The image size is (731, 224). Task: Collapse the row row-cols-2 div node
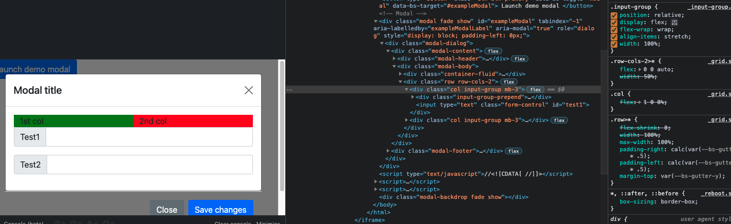click(401, 82)
